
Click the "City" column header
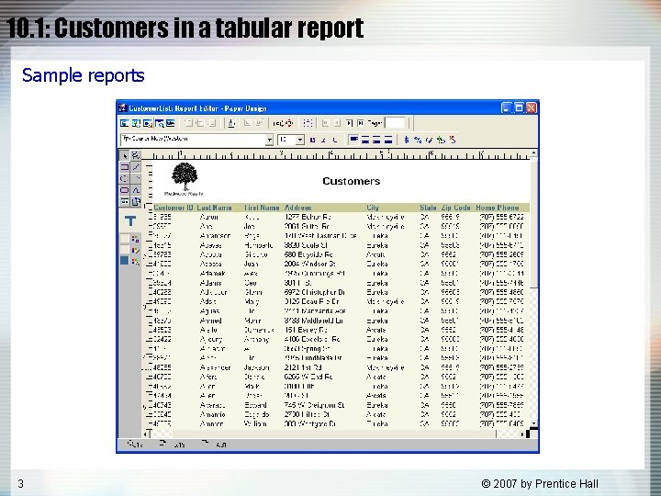click(373, 208)
